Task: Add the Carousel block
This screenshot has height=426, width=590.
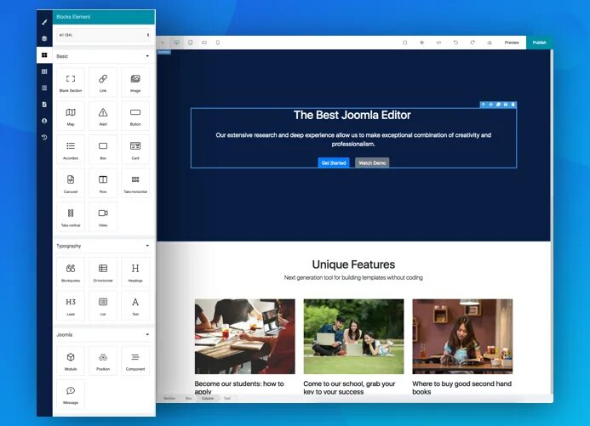Action: [x=71, y=183]
